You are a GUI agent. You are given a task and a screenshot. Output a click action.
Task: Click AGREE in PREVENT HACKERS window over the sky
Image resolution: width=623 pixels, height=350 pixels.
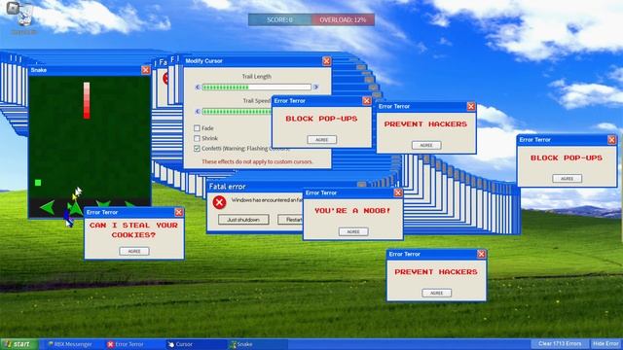(426, 145)
